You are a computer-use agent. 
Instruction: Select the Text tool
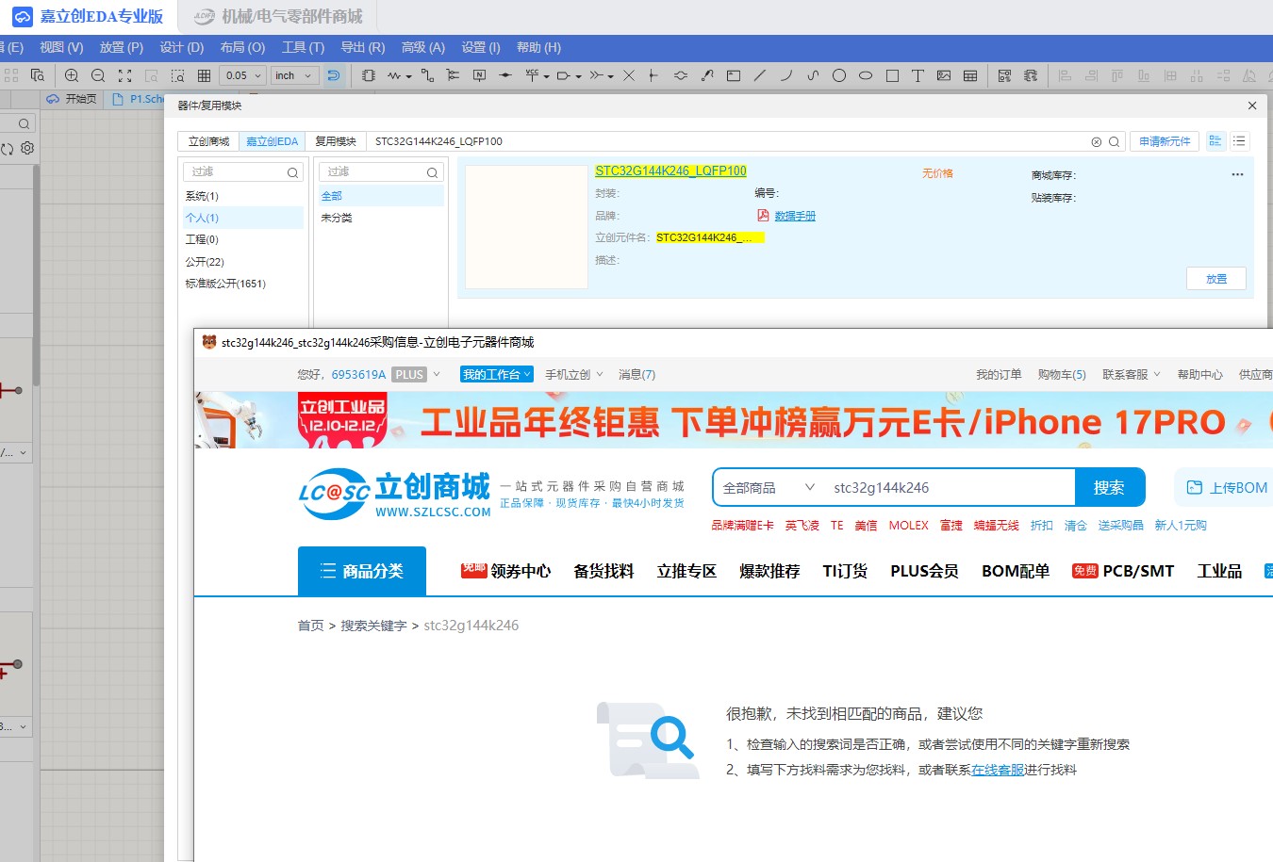tap(918, 75)
